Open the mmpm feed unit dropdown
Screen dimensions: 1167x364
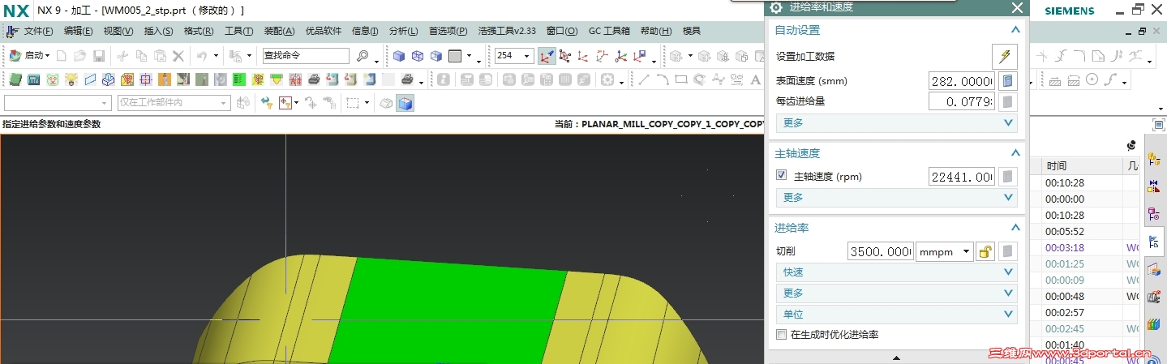(945, 251)
